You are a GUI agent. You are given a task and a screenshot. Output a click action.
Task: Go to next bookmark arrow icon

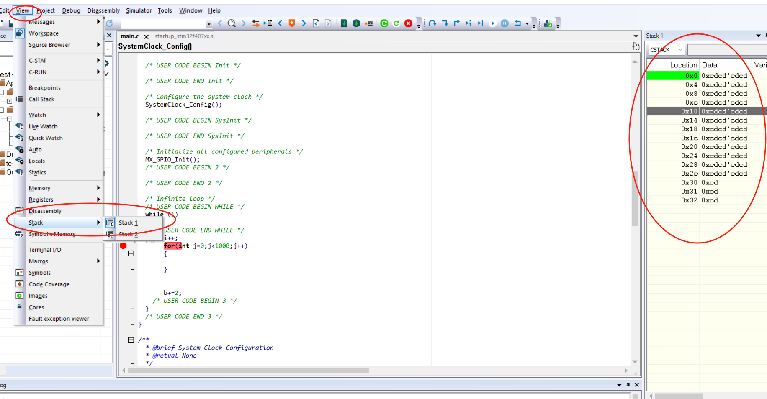(x=304, y=23)
